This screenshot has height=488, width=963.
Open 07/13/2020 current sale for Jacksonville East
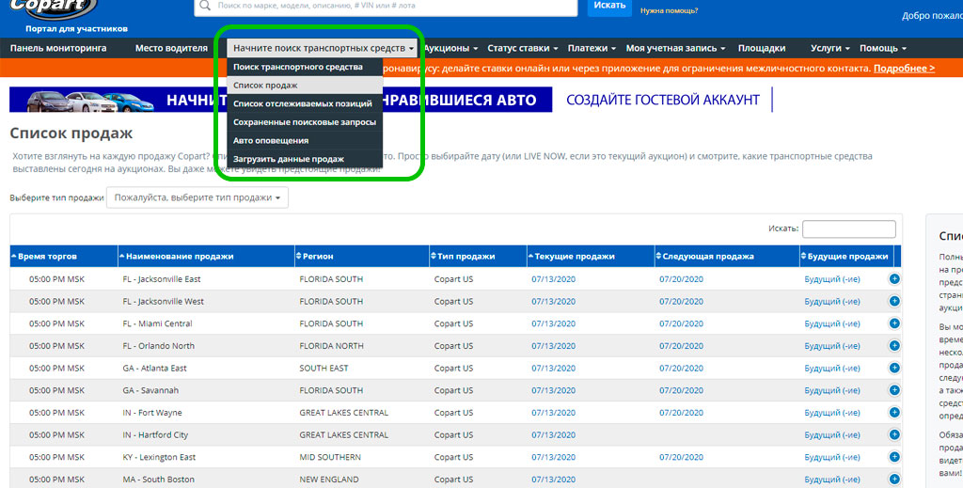[553, 279]
